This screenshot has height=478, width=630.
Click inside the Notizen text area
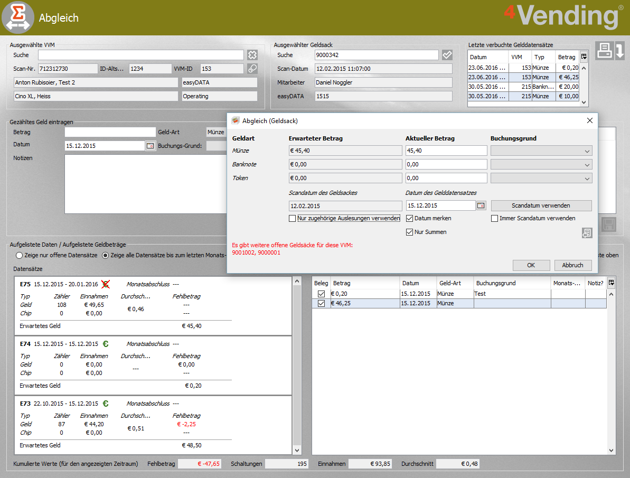click(145, 184)
